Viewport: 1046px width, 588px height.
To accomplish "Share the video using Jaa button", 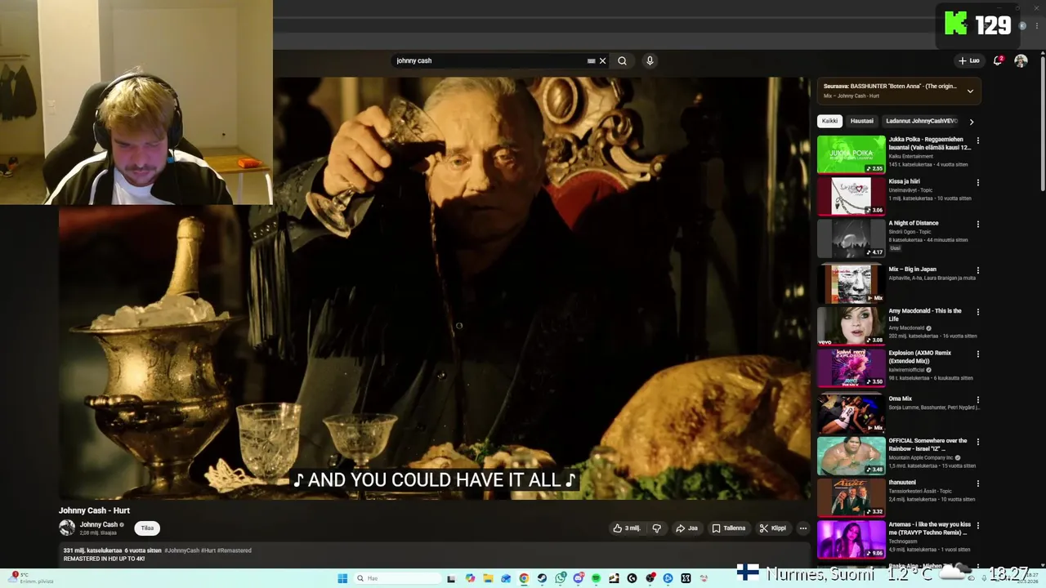I will click(x=686, y=528).
